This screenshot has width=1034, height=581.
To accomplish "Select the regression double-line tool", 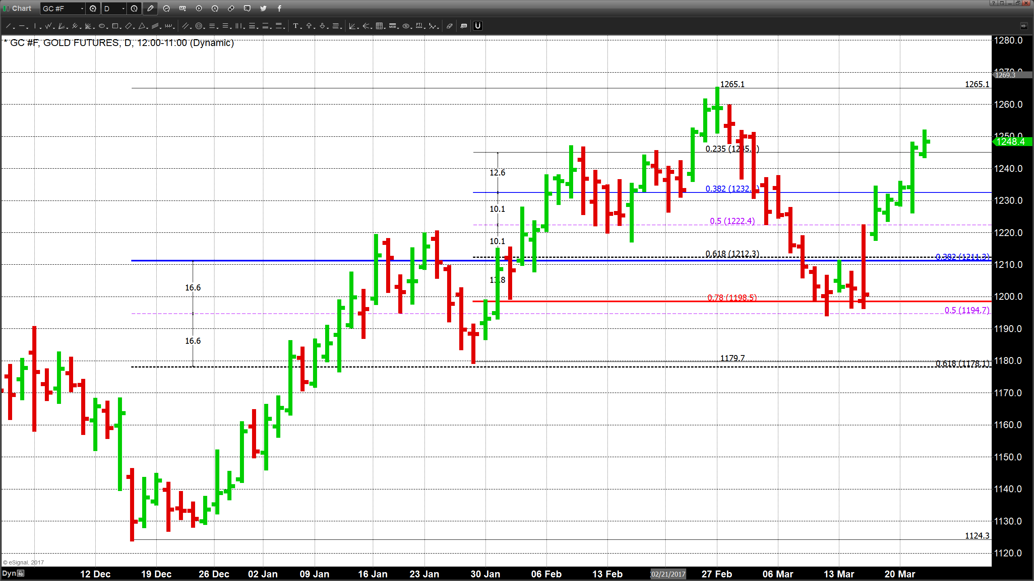I will tap(185, 26).
